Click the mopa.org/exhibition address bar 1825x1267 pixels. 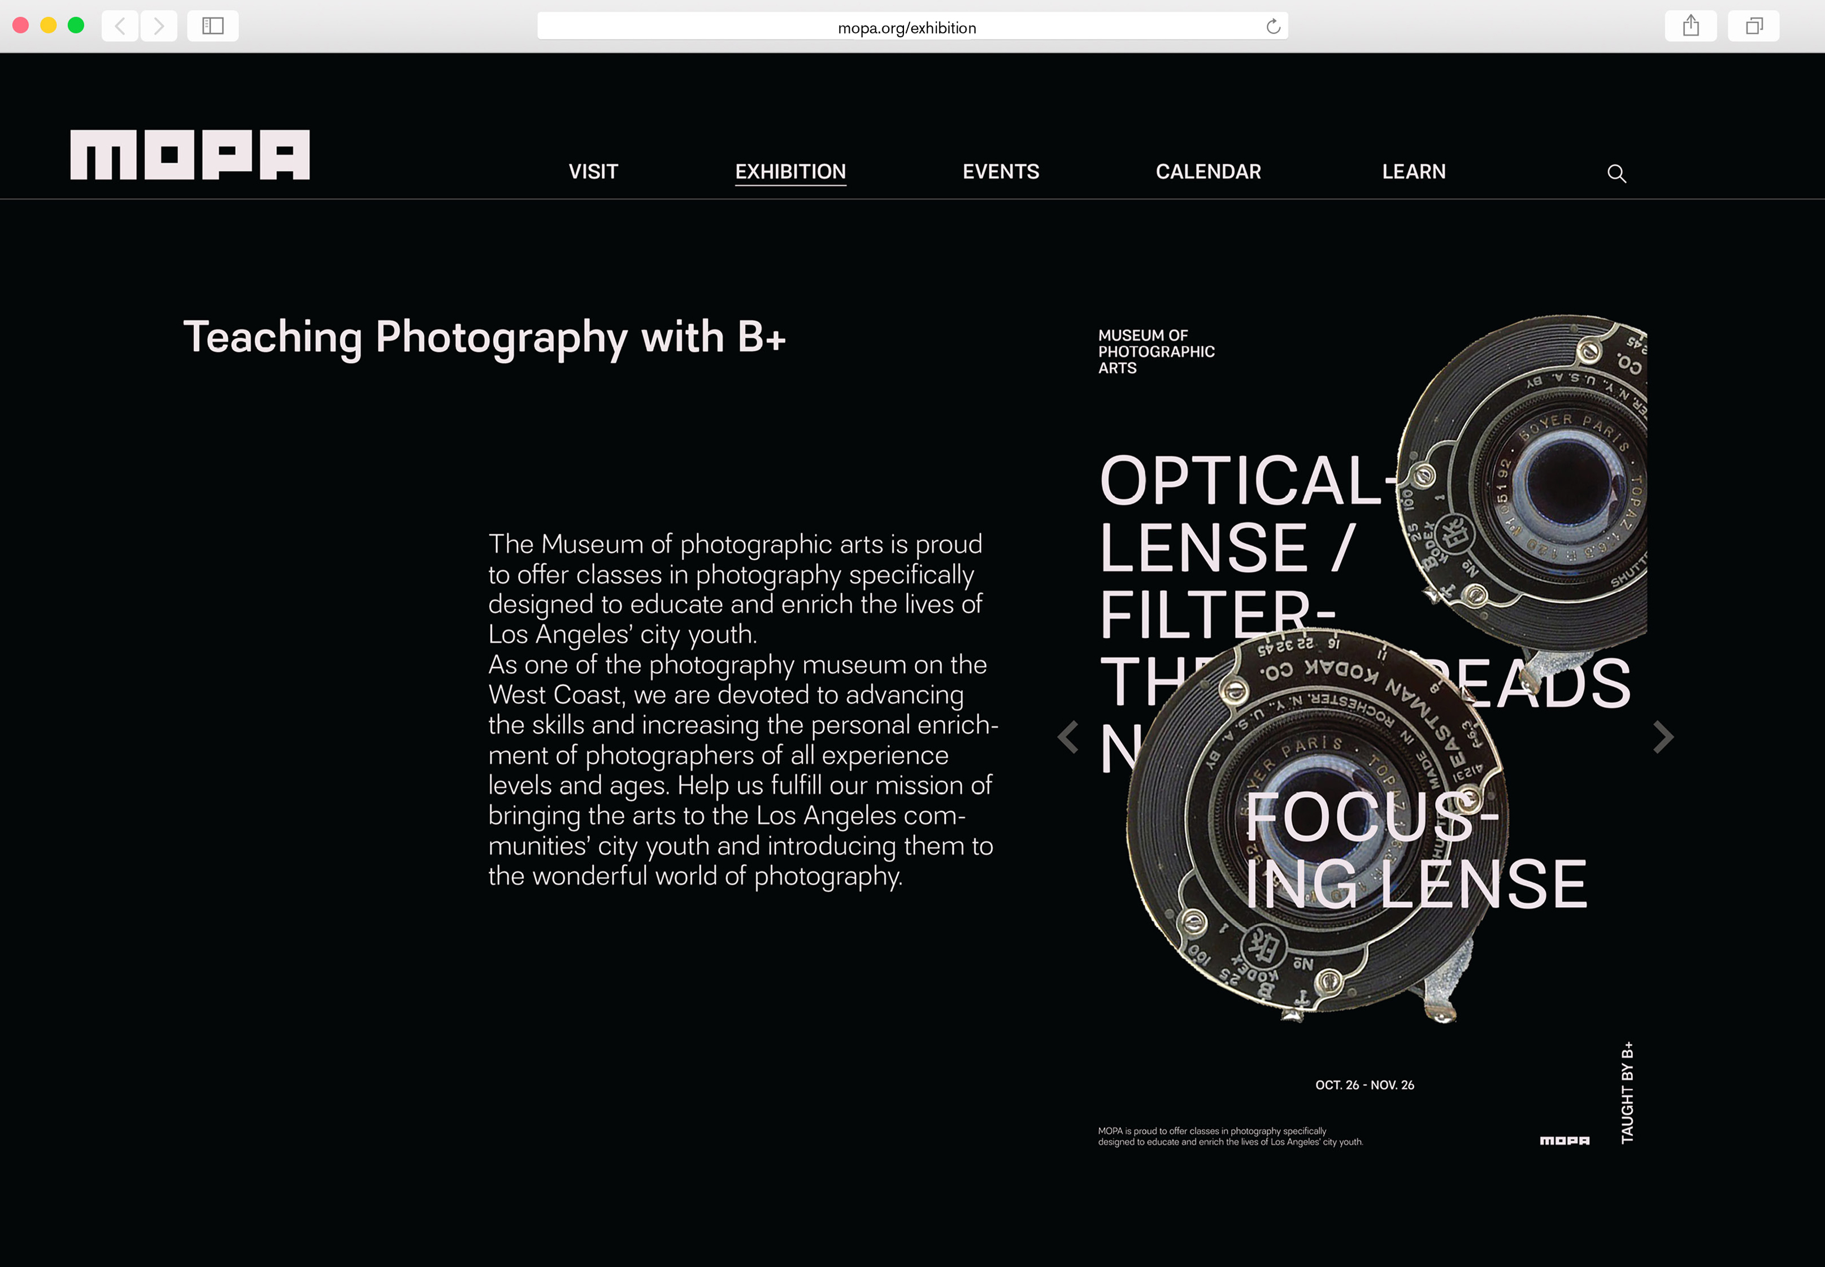[x=912, y=27]
